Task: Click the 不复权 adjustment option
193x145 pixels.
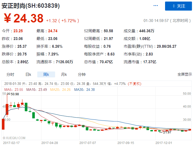Action: click(135, 84)
